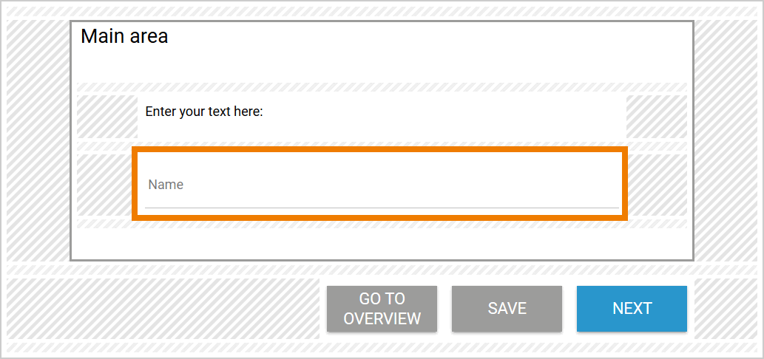Click hatched divider between Main area and buttons
The image size is (764, 359).
[x=381, y=270]
